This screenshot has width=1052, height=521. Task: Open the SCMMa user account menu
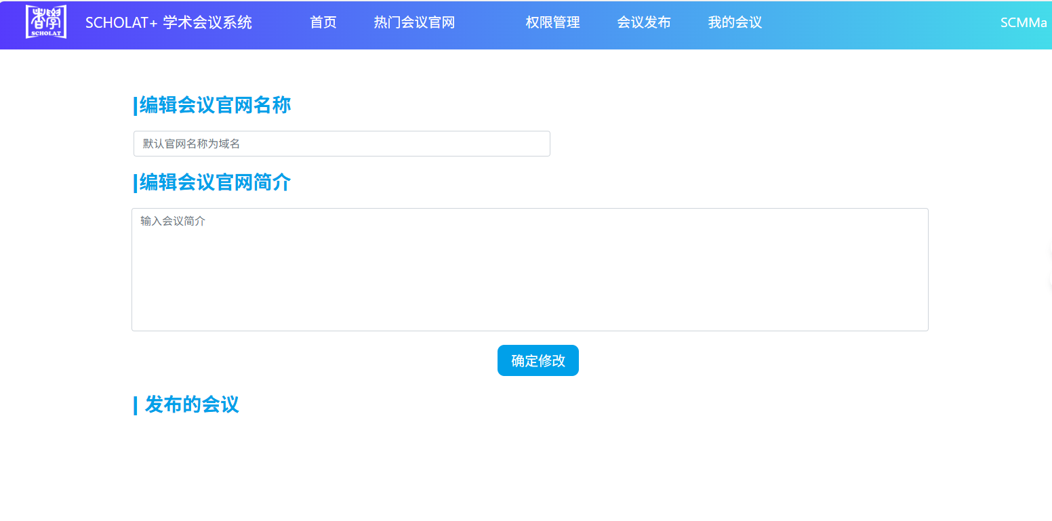[1023, 22]
